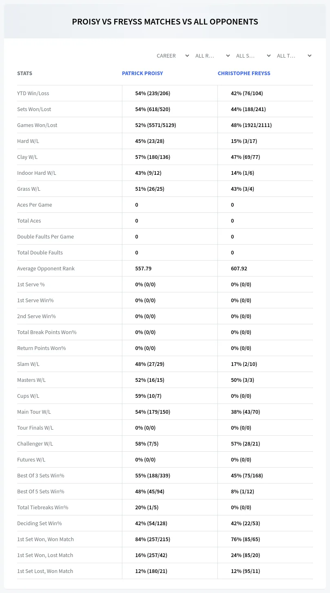
Task: Expand the ALL R... filter dropdown
Action: click(x=213, y=56)
